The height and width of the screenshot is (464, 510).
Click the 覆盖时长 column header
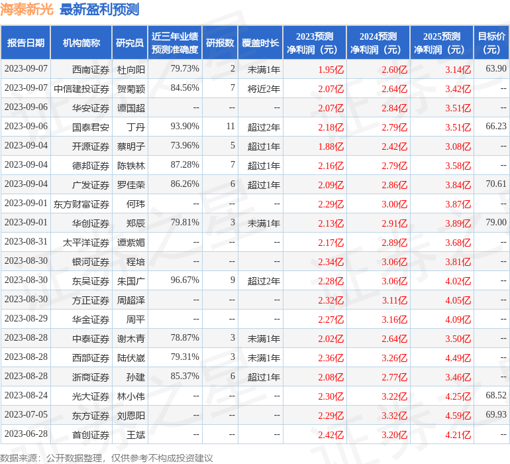pos(260,42)
